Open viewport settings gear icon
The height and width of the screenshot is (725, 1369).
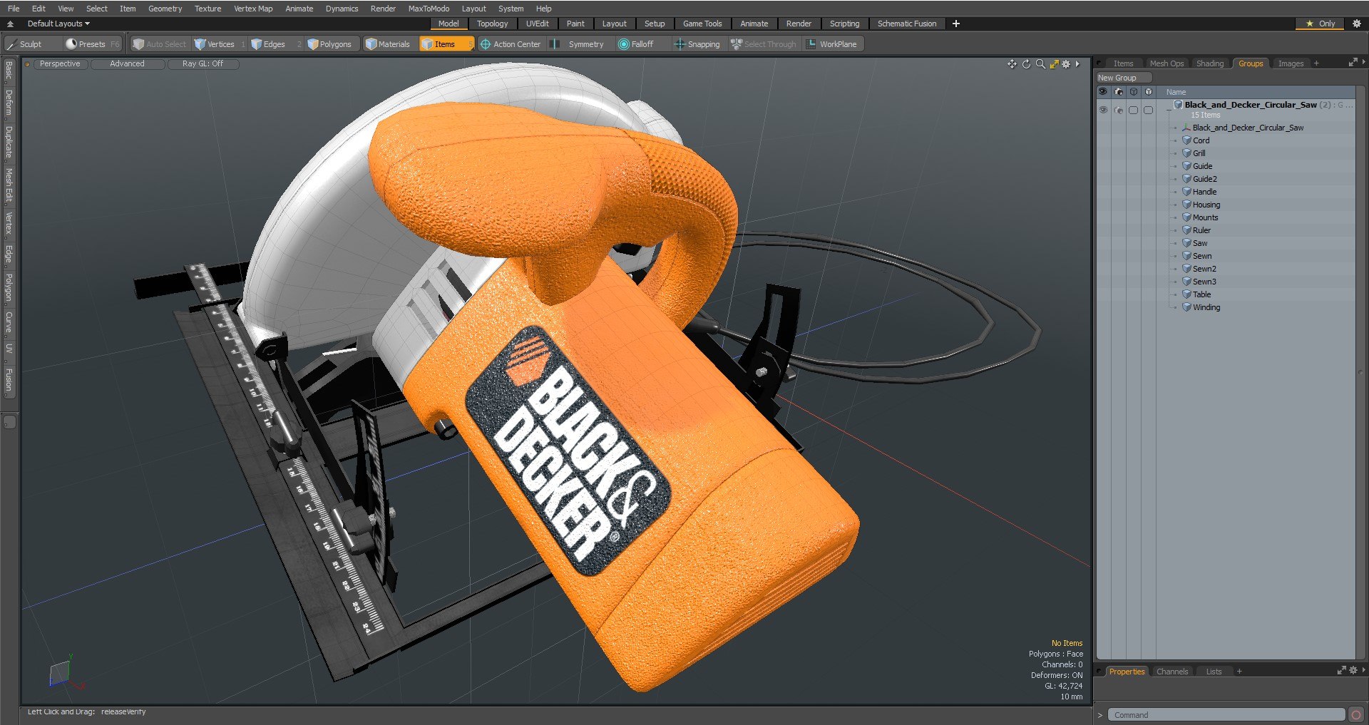click(x=1066, y=64)
